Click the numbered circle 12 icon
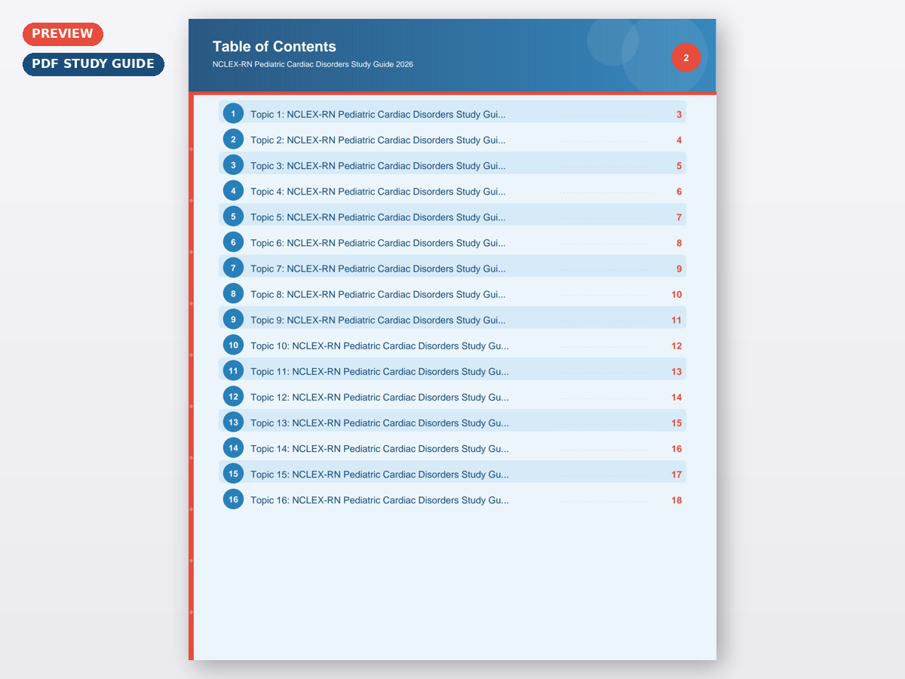This screenshot has width=905, height=679. 233,396
